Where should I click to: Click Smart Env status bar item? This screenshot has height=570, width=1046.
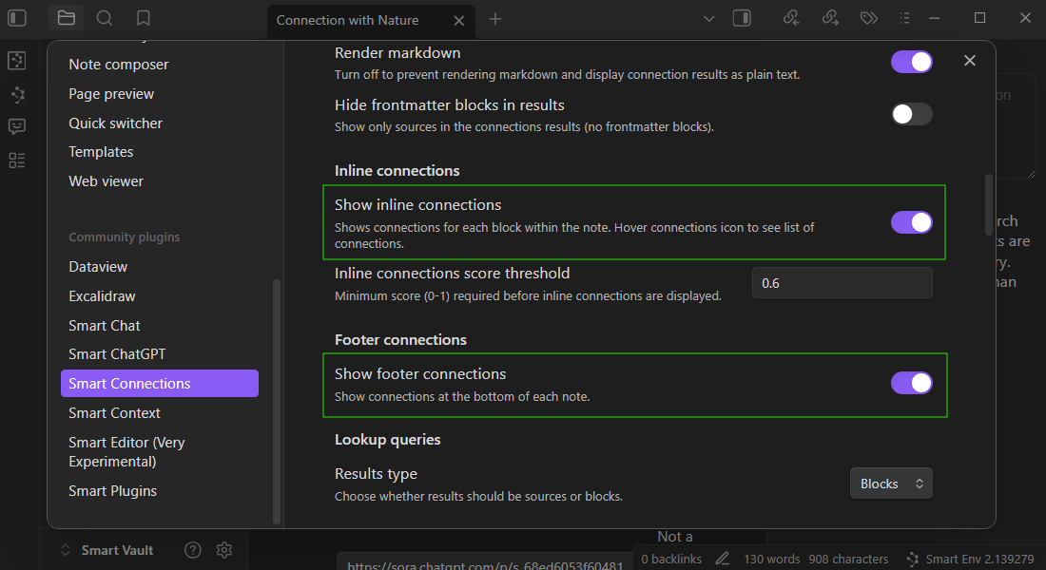coord(970,560)
